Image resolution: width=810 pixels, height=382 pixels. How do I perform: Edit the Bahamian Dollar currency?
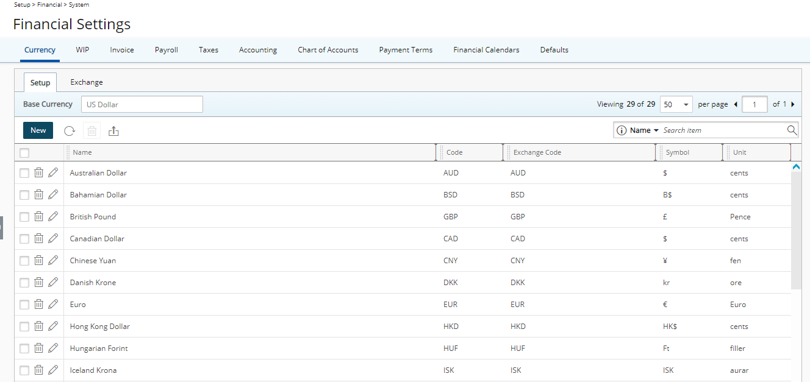click(x=53, y=195)
